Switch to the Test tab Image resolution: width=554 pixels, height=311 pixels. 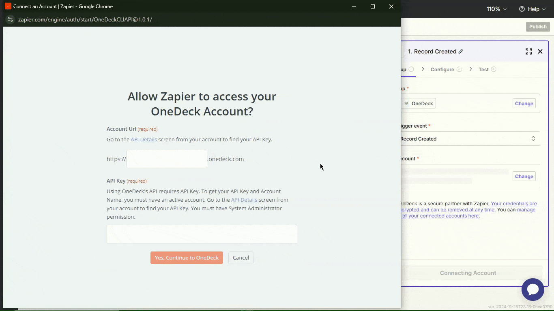tap(487, 70)
